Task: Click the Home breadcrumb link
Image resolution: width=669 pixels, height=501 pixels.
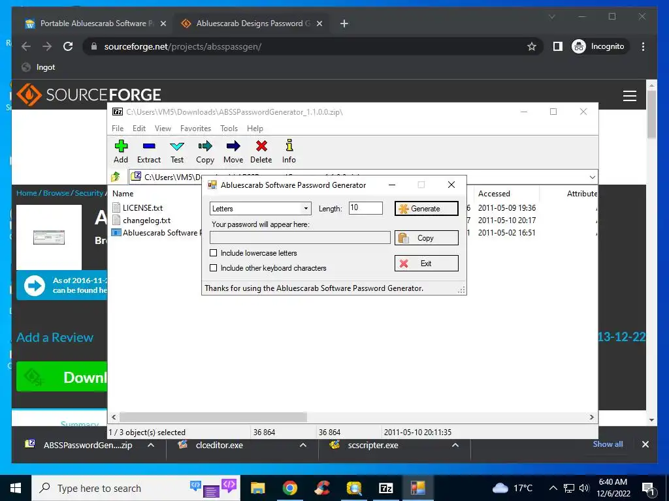Action: coord(26,193)
